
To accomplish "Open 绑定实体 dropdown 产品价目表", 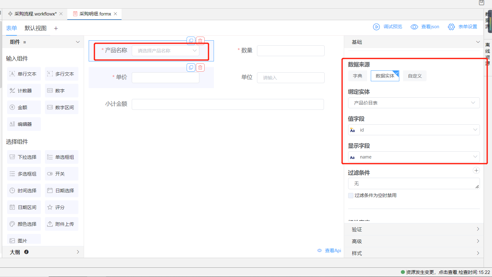I will 414,103.
